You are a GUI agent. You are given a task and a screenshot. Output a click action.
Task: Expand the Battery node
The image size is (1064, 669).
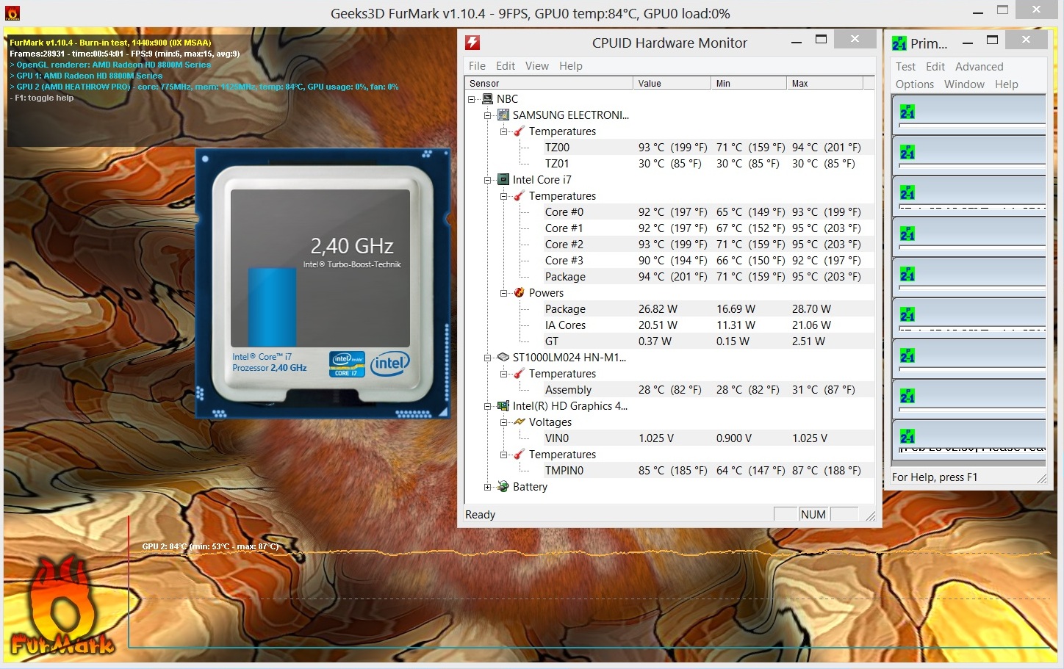(487, 487)
